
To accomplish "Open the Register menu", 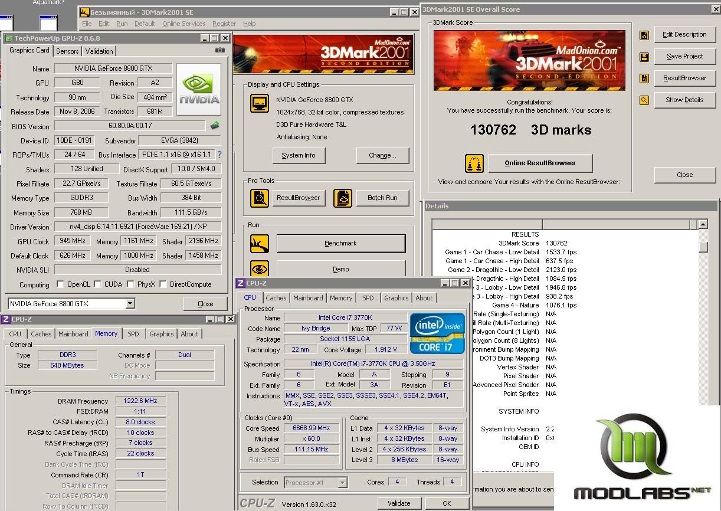I will [224, 24].
